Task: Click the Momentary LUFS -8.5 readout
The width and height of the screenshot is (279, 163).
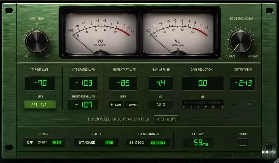Action: tap(123, 83)
